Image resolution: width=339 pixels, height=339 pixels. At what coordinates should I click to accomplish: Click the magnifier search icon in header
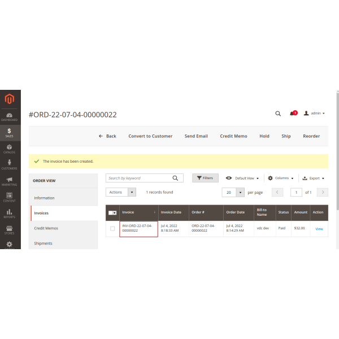click(x=278, y=114)
